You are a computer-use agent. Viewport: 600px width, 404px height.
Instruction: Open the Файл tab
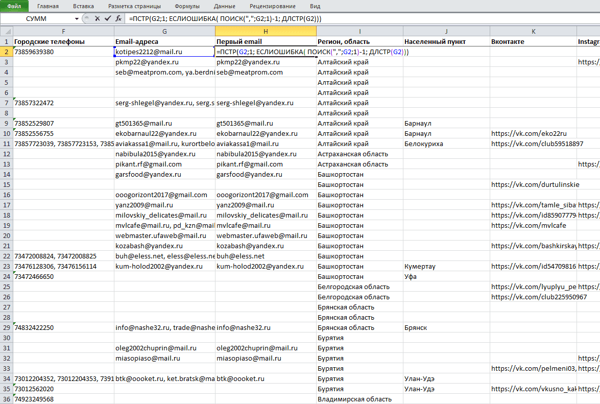point(14,6)
